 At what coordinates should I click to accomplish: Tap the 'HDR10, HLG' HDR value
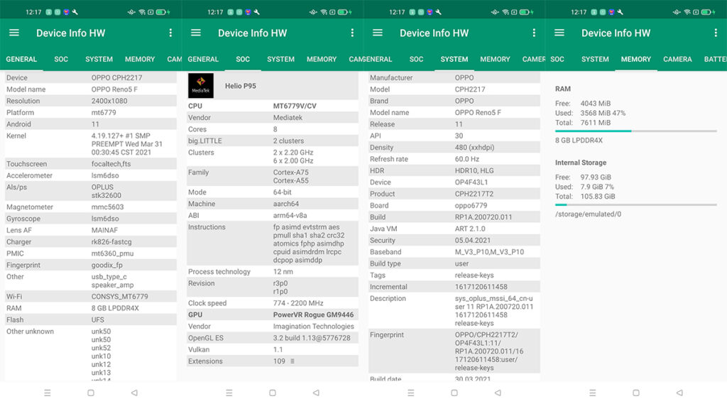[474, 170]
